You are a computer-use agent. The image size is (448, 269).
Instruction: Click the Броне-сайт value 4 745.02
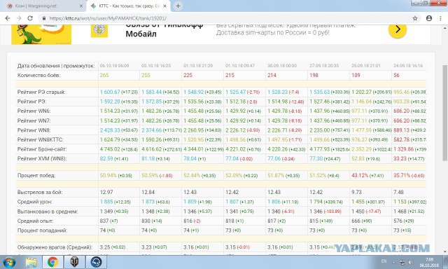point(110,149)
